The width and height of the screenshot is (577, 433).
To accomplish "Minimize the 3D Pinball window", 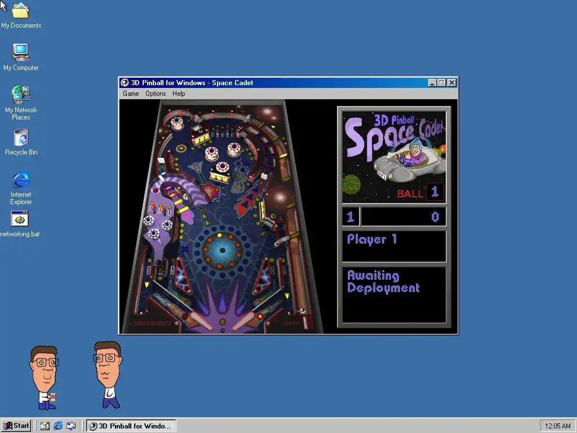I will tap(432, 83).
